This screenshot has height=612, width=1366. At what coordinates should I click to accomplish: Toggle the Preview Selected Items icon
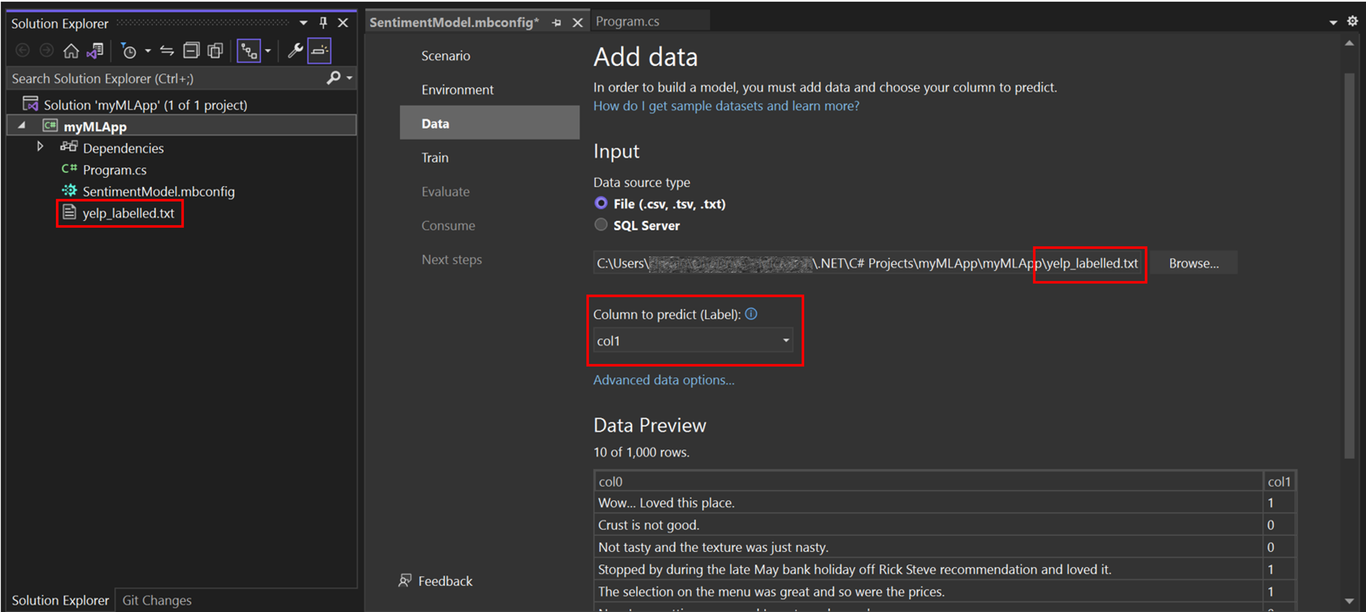(320, 51)
